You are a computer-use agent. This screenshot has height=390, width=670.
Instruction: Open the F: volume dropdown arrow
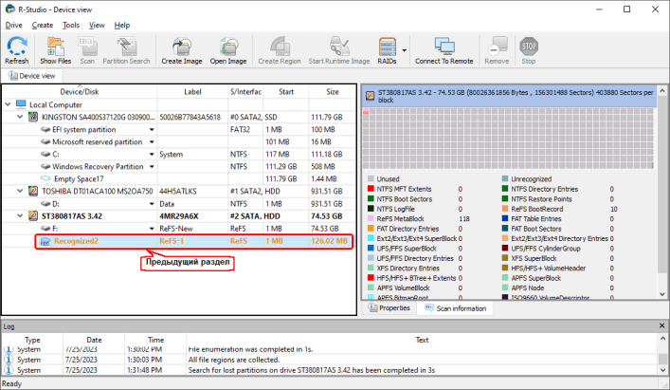point(152,229)
